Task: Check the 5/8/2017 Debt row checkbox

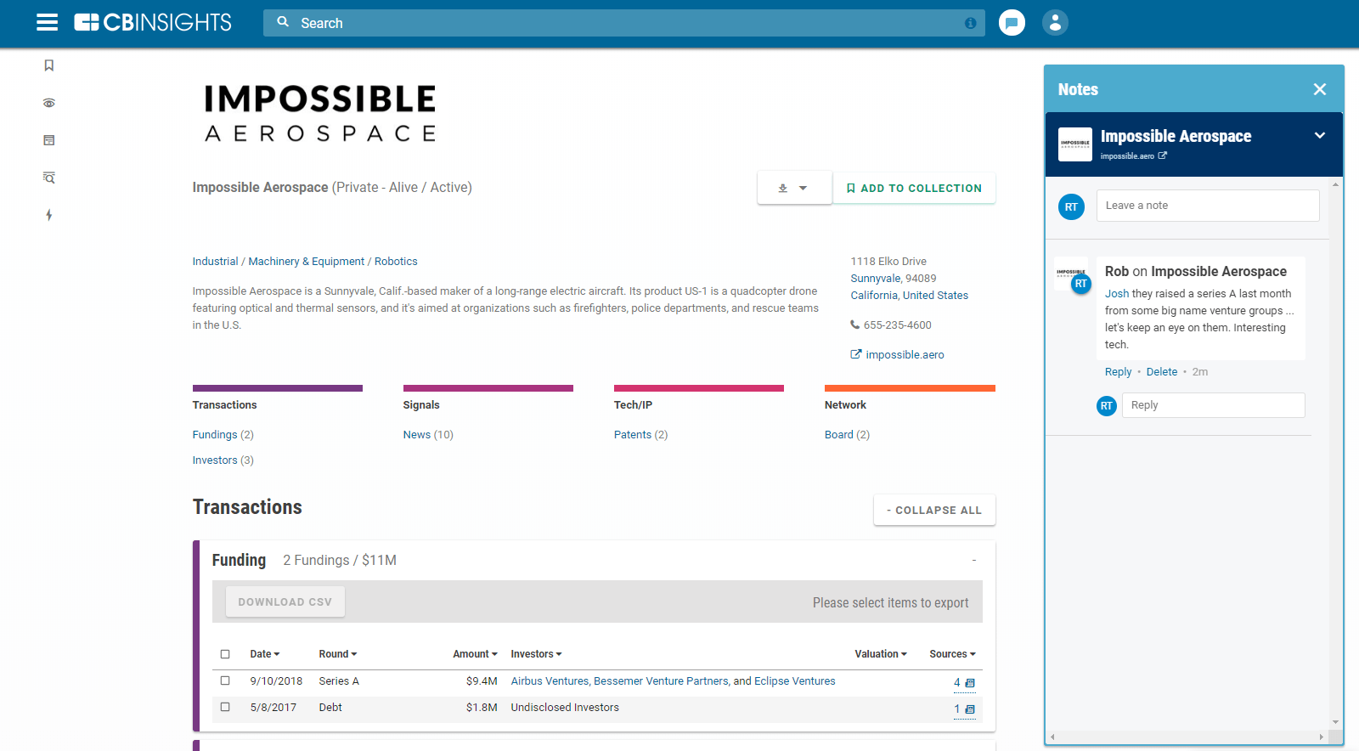Action: point(225,707)
